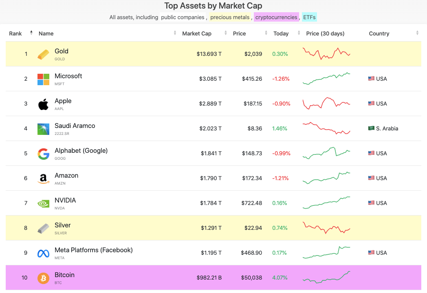This screenshot has width=427, height=293.
Task: Click the Apple logo icon
Action: pos(43,104)
